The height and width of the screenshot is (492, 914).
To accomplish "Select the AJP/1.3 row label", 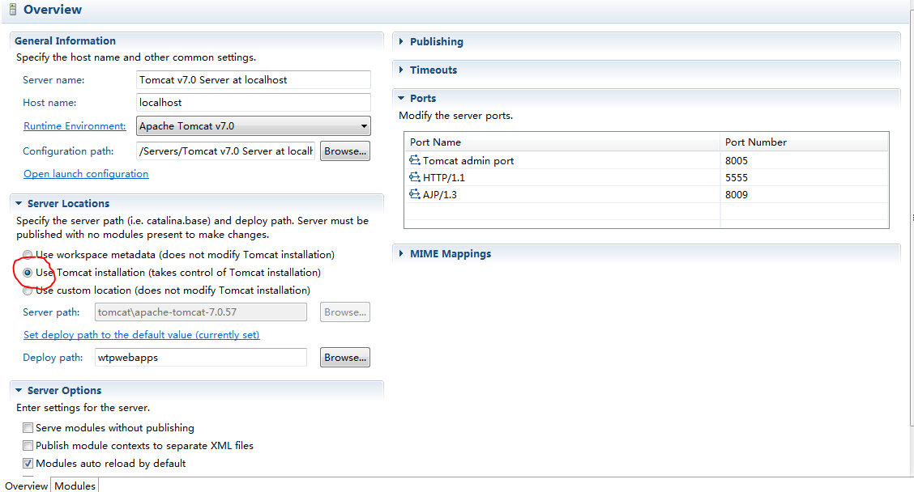I will (439, 194).
